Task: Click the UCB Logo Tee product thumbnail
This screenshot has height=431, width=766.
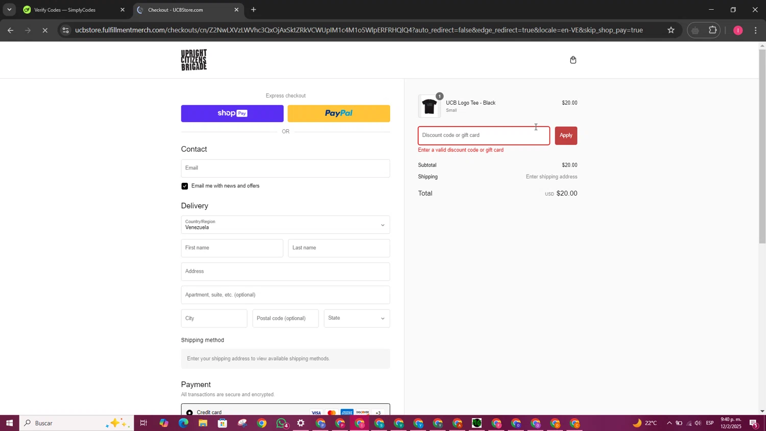Action: (x=429, y=106)
